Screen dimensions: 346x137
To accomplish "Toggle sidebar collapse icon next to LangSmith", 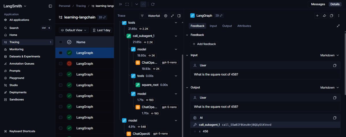I will (x=50, y=6).
